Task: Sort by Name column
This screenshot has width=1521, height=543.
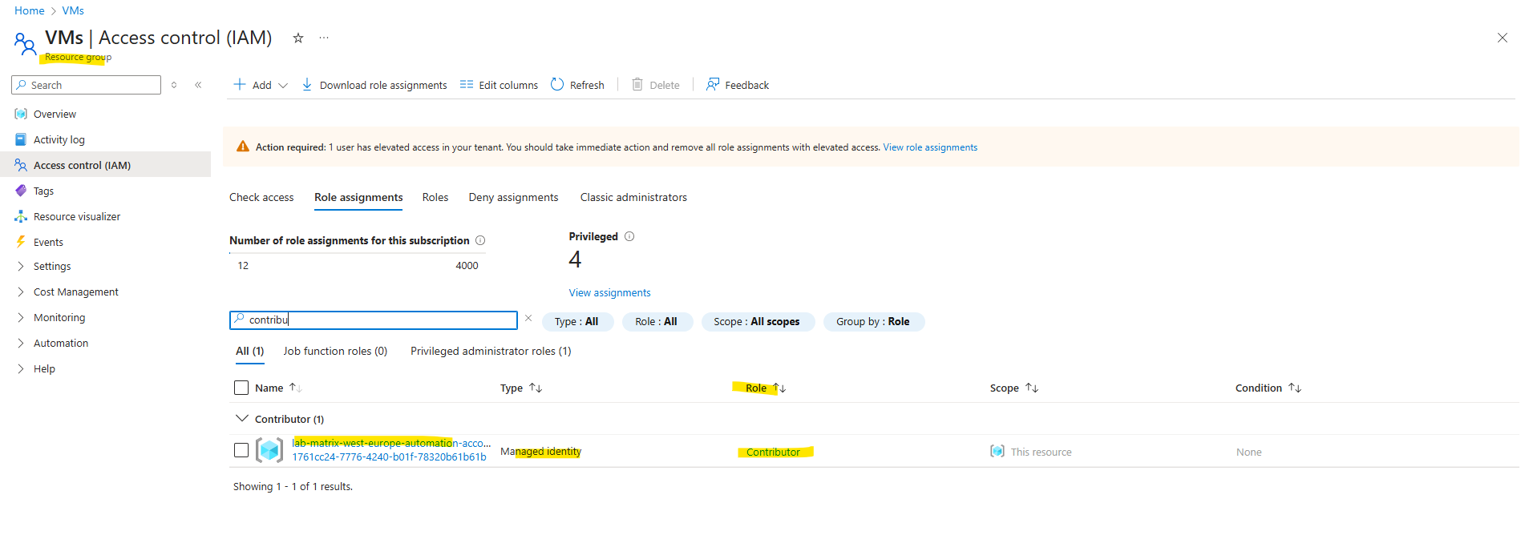Action: click(277, 388)
